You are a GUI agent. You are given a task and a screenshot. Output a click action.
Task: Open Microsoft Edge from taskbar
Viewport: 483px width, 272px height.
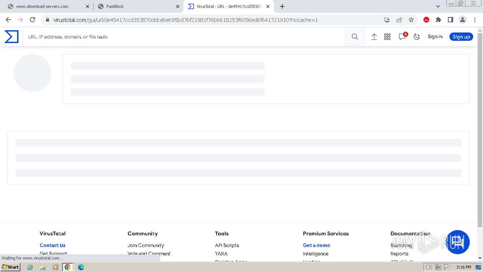tap(81, 267)
